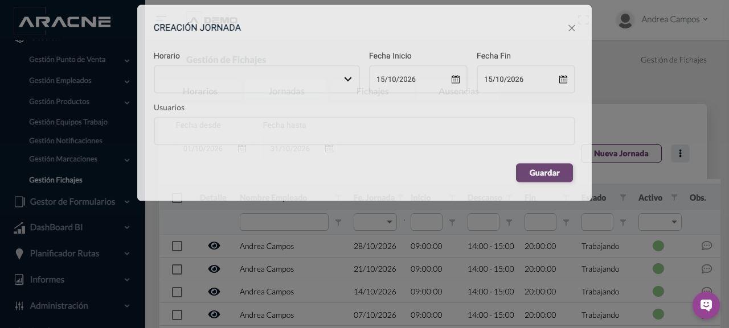Click the Informes report icon
Viewport: 729px width, 328px height.
19,280
